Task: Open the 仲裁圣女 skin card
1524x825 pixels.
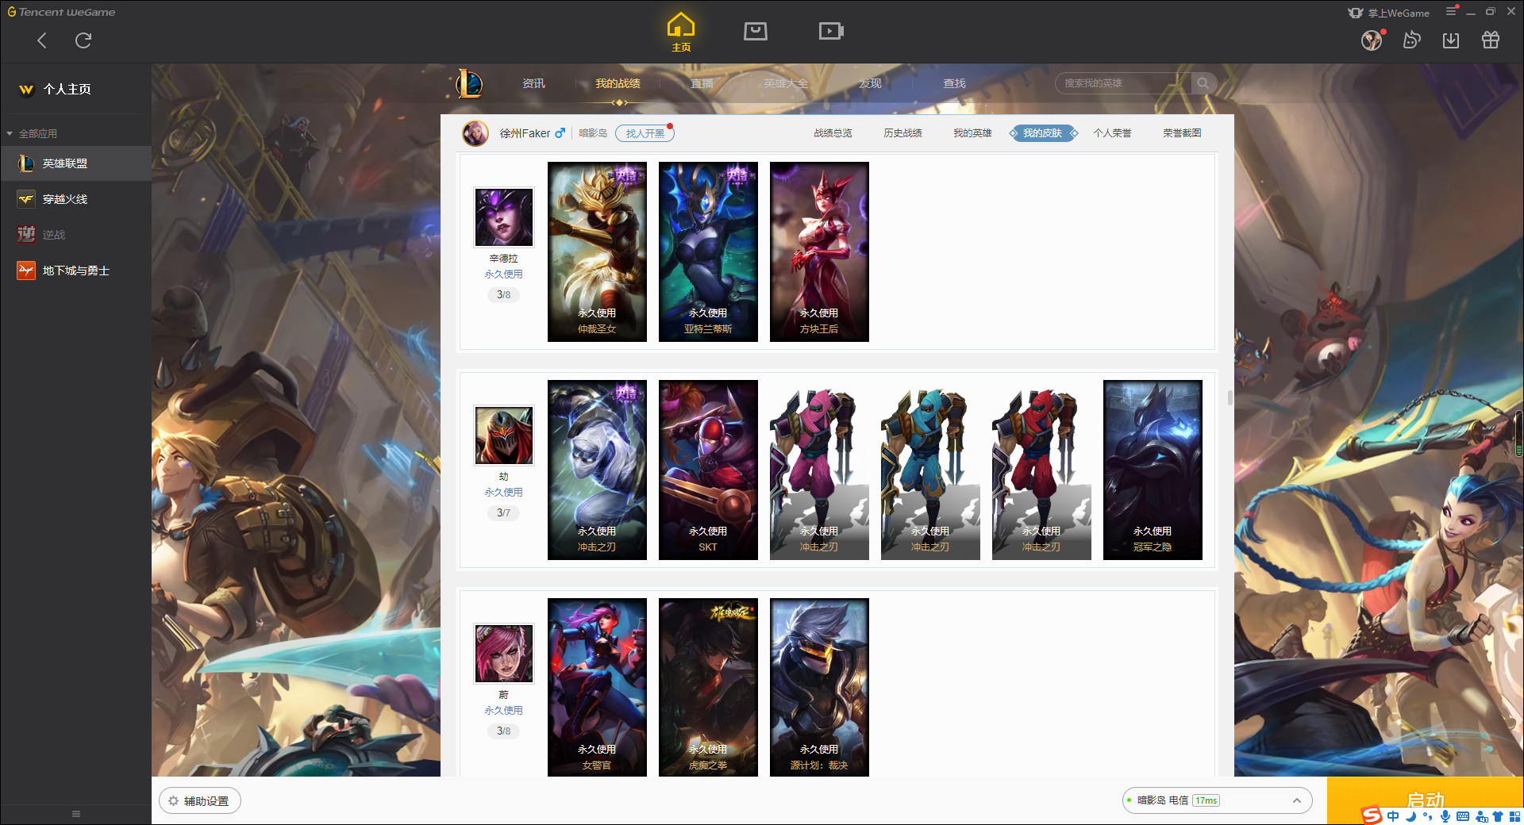Action: pos(597,251)
